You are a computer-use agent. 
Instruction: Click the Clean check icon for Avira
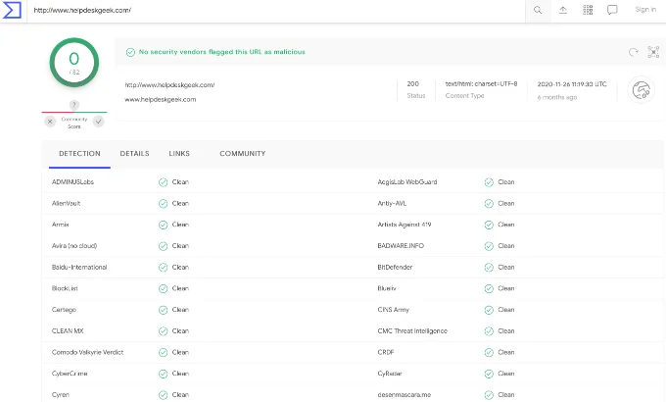pyautogui.click(x=164, y=246)
